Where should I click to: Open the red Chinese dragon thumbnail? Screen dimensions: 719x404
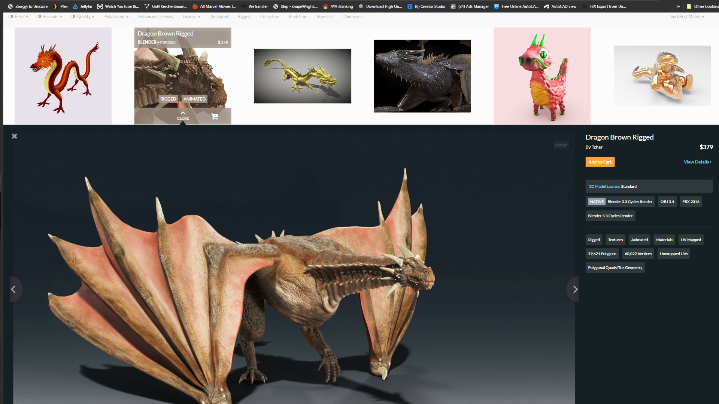pyautogui.click(x=63, y=76)
